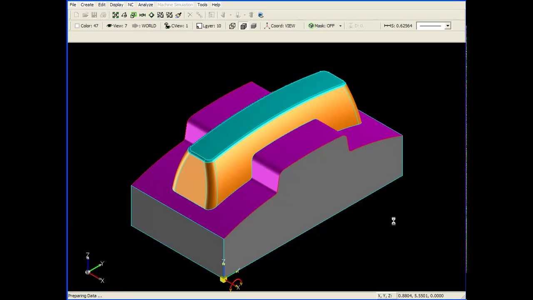Click the green Zoom window icon
533x300 pixels.
133,15
